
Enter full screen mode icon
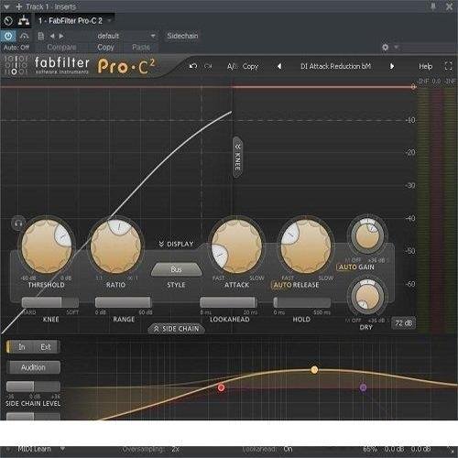tap(448, 66)
